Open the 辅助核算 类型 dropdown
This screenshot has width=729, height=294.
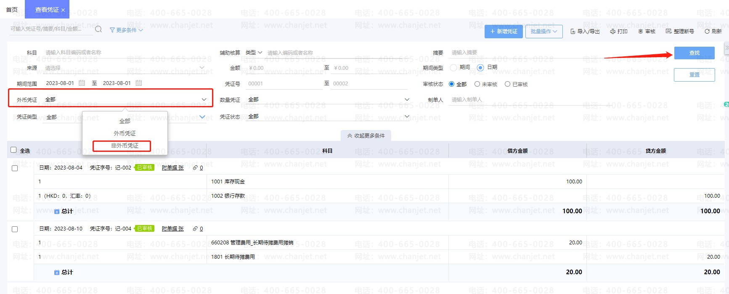254,53
